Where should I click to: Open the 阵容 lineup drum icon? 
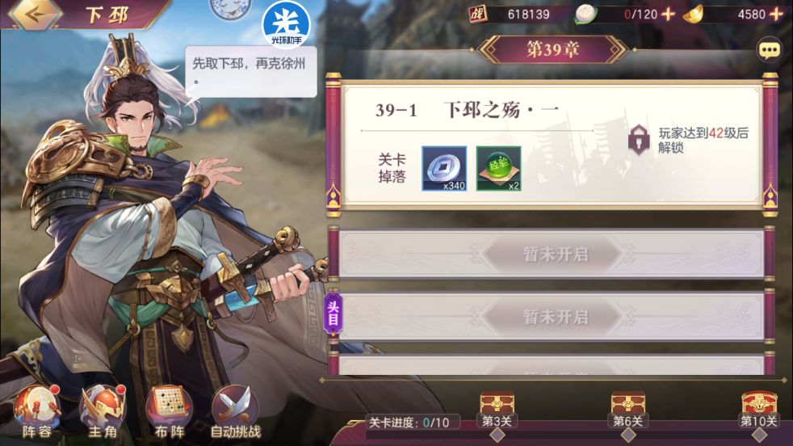tap(37, 411)
